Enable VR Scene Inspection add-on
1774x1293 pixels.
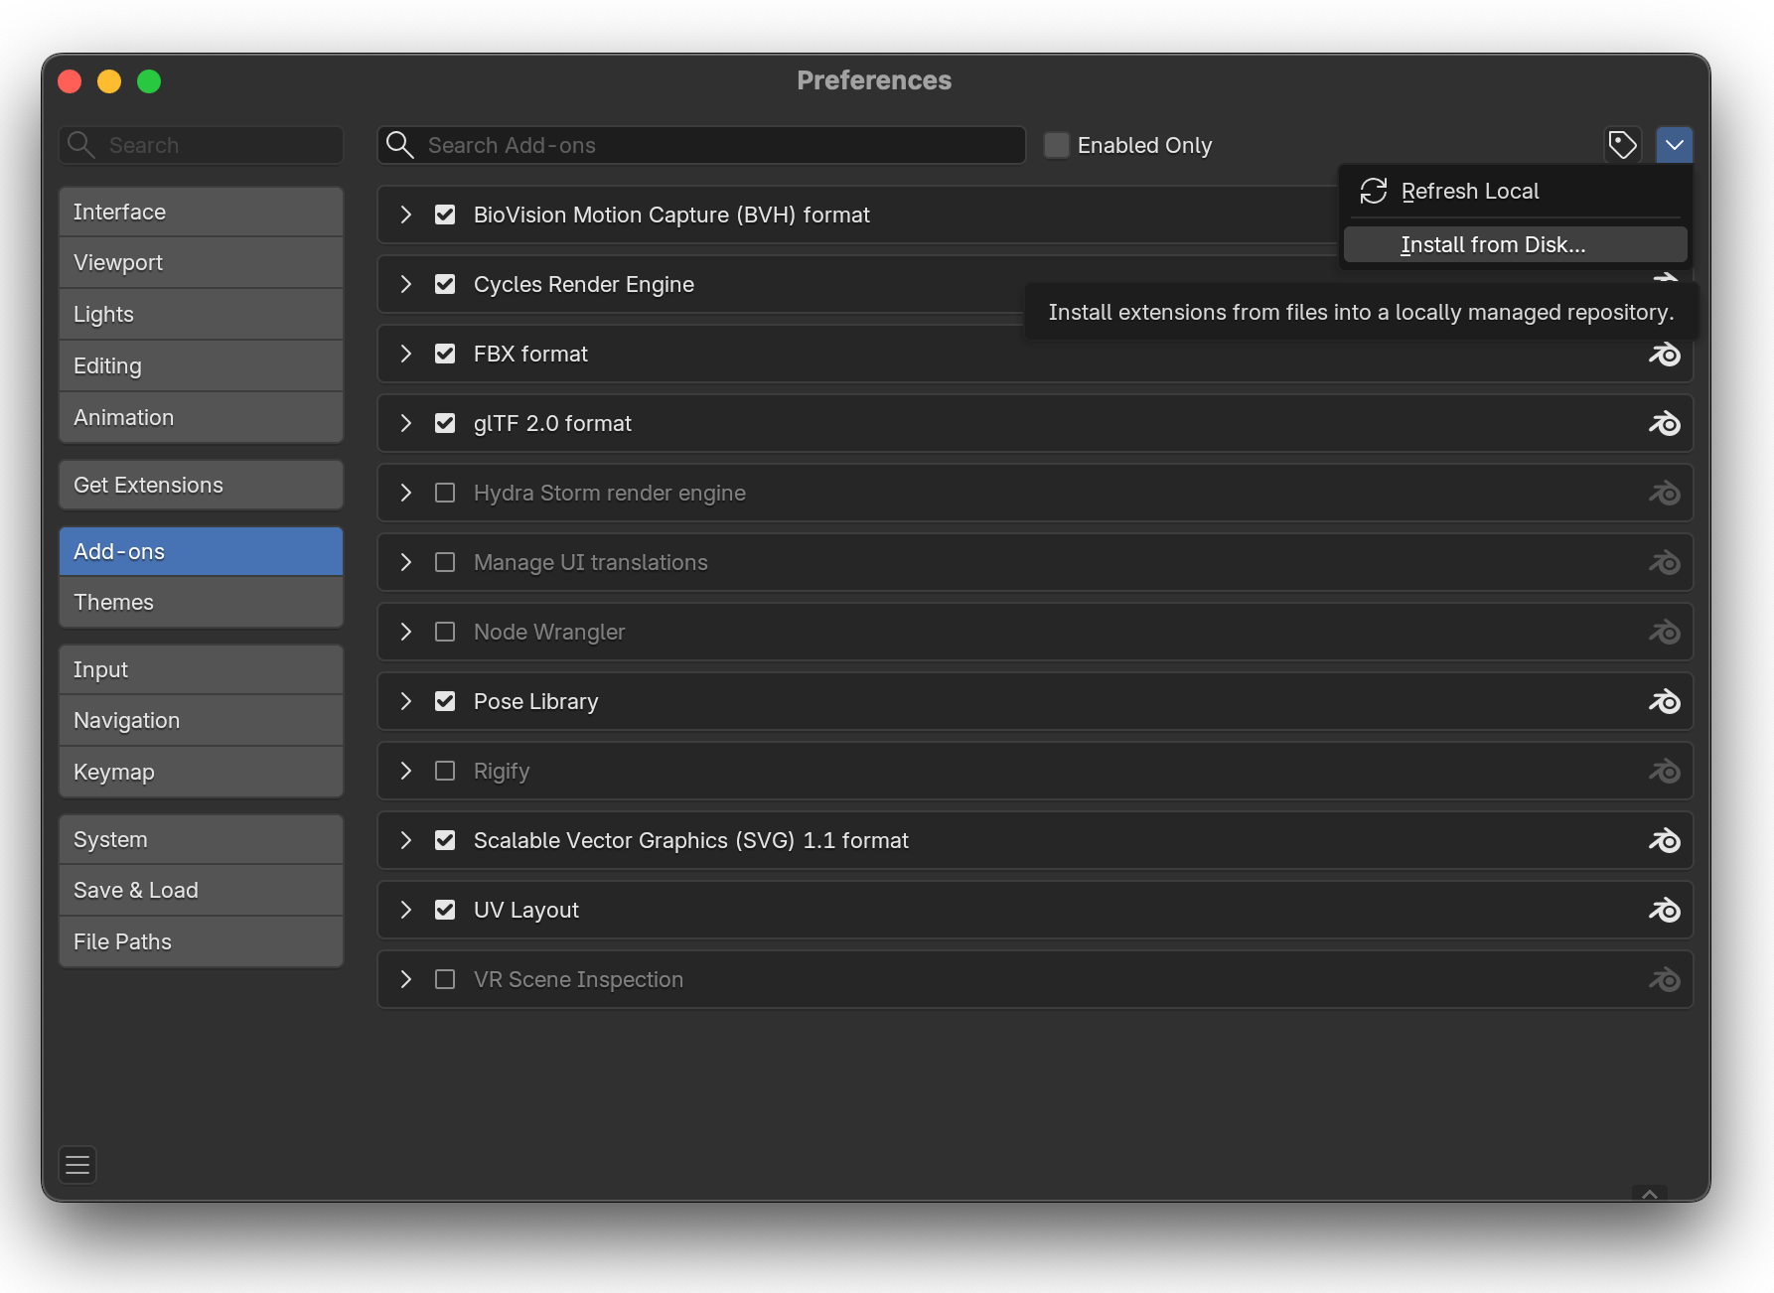coord(445,979)
